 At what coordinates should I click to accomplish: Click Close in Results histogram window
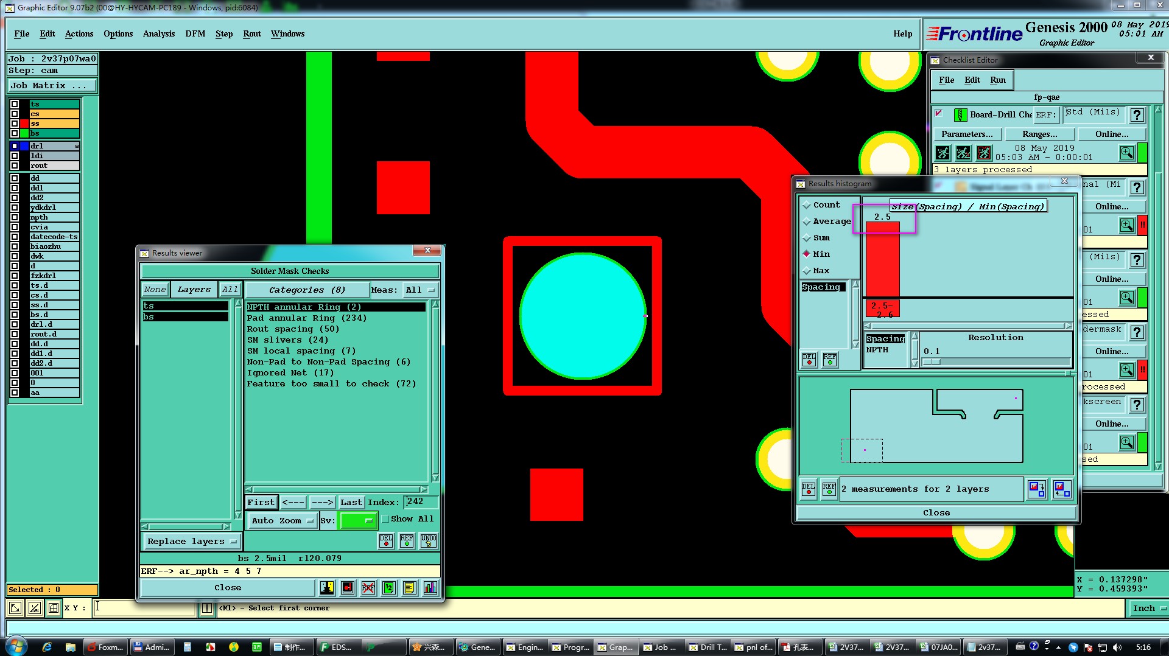pyautogui.click(x=936, y=512)
